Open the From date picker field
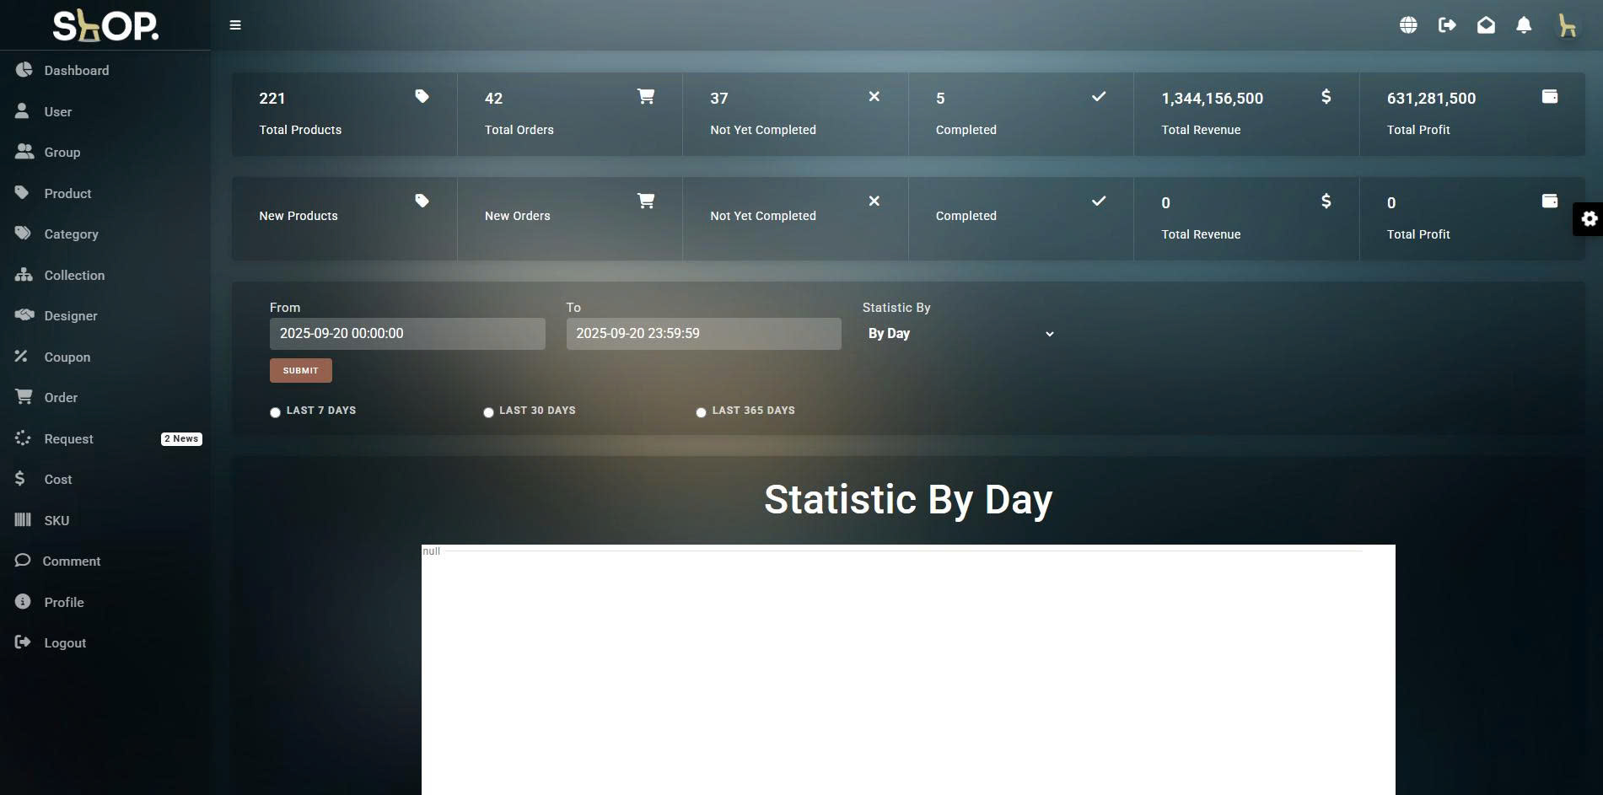This screenshot has height=795, width=1603. [x=407, y=334]
